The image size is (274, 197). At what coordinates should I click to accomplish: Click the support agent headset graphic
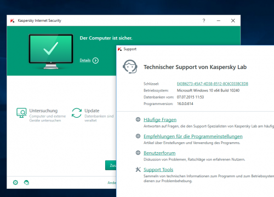tap(130, 67)
